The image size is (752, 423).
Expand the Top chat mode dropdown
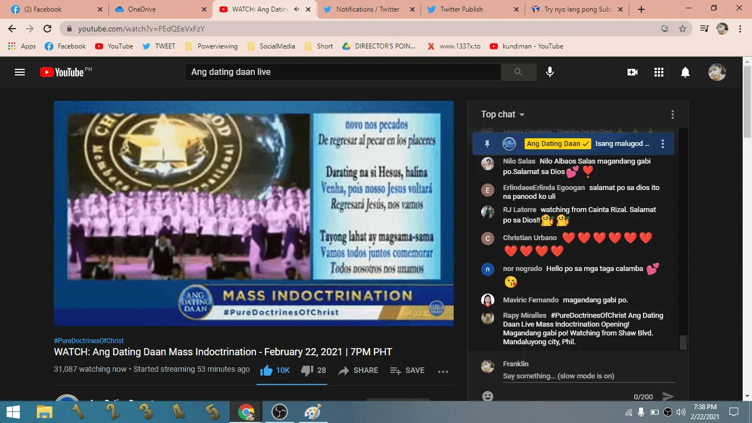pyautogui.click(x=503, y=115)
